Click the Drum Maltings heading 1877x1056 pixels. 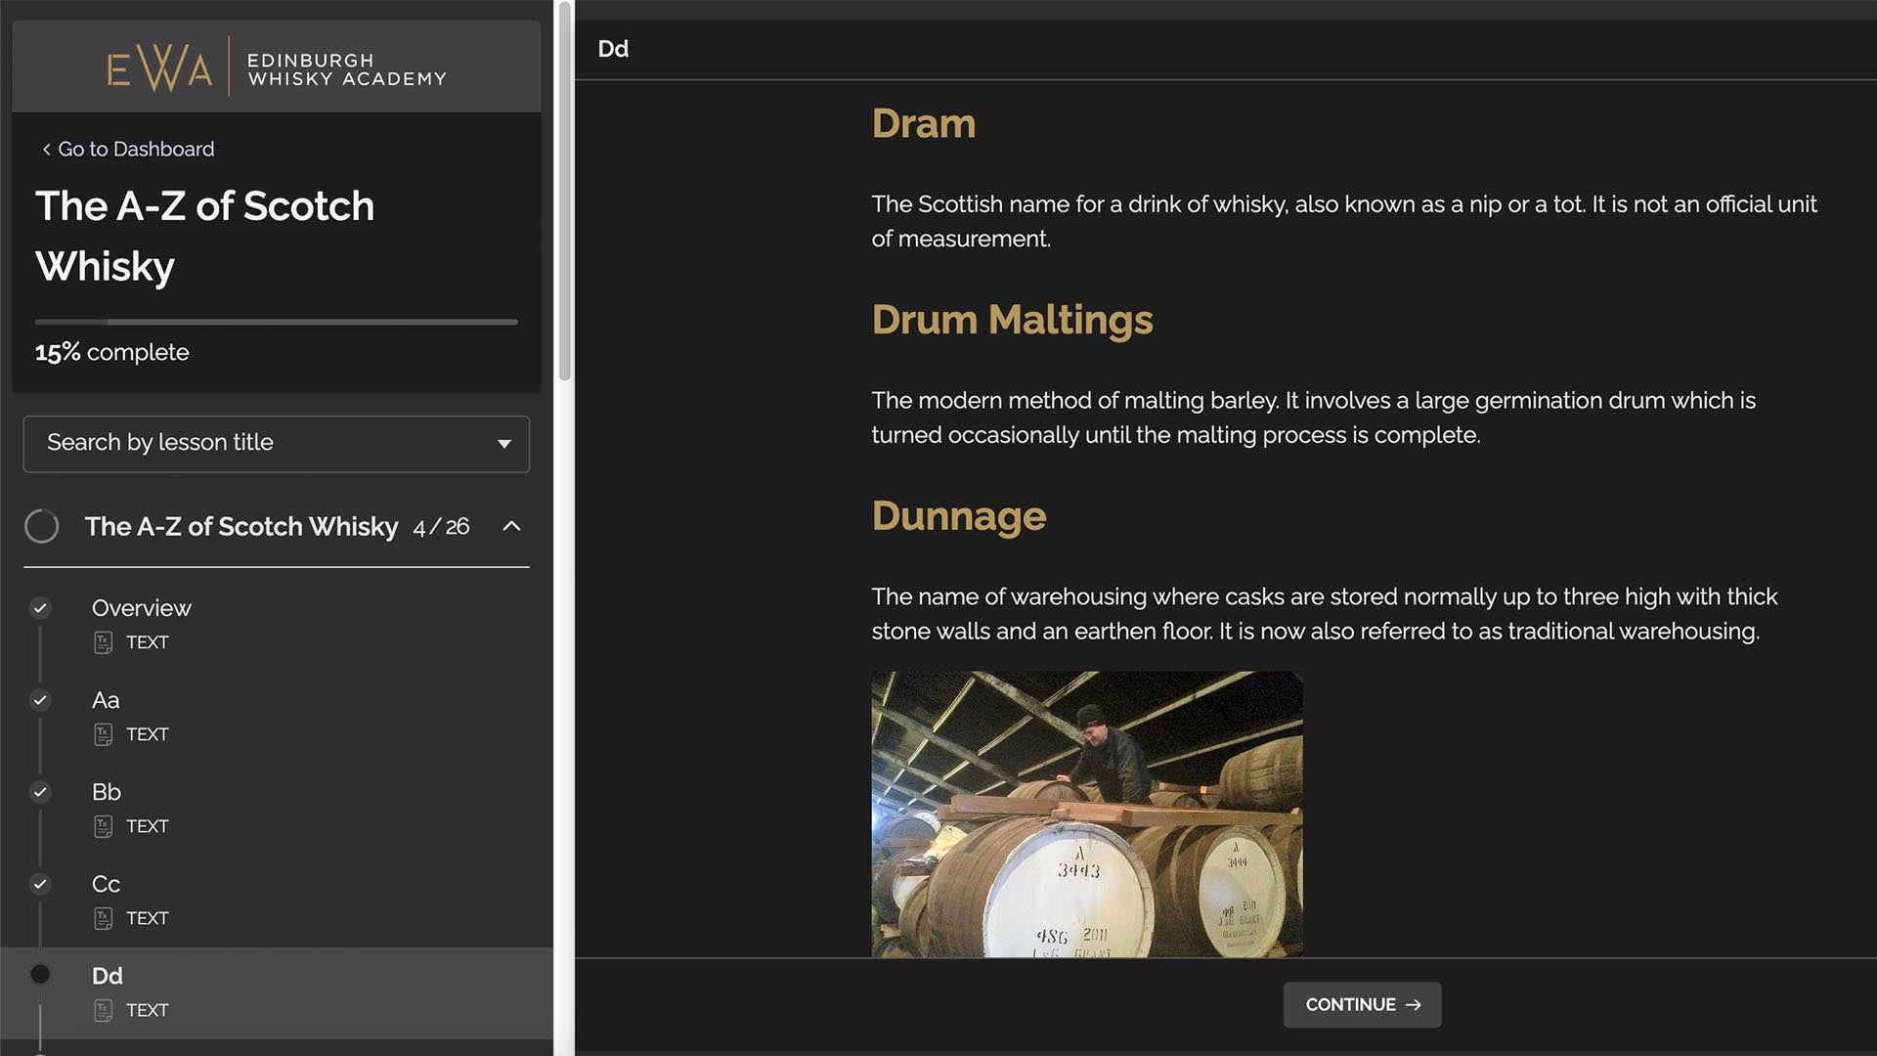point(1013,320)
